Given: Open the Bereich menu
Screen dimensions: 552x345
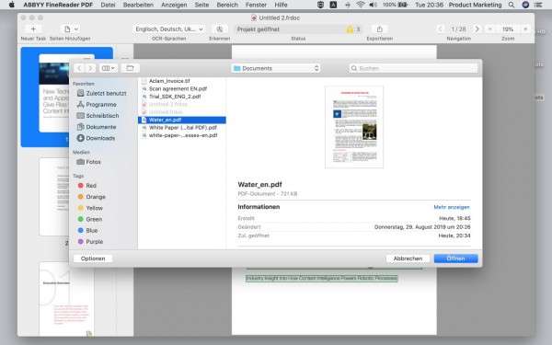Looking at the screenshot, I should point(227,5).
